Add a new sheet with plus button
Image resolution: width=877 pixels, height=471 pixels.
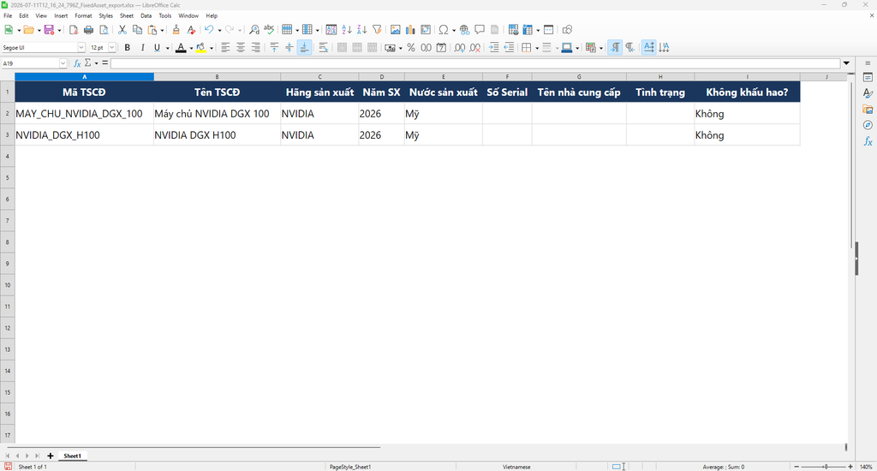(x=51, y=456)
